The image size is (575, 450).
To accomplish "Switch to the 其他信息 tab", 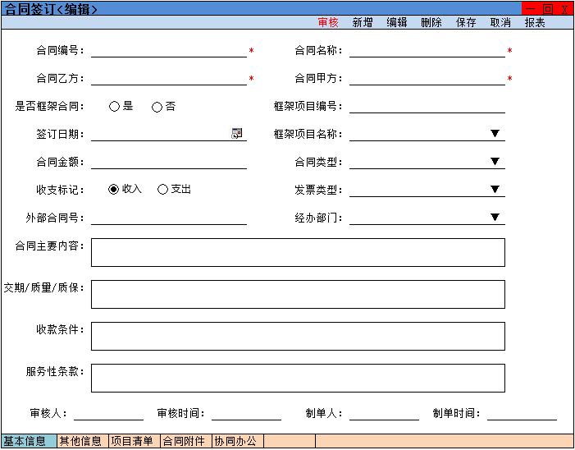I will (x=81, y=441).
